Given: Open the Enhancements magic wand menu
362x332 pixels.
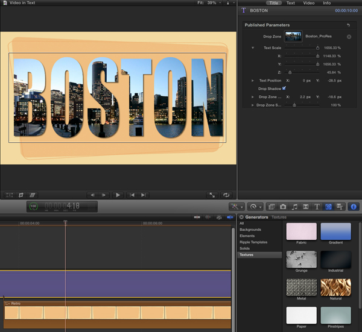Looking at the screenshot, I should tap(237, 207).
